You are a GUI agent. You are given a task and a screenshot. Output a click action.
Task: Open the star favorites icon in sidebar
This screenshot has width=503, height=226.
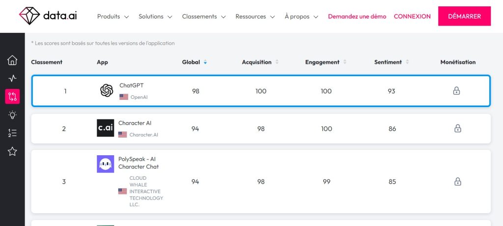click(12, 151)
